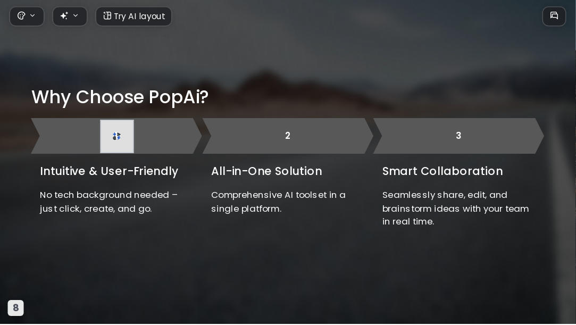The height and width of the screenshot is (325, 576).
Task: Open the AI sparkle tools dropdown
Action: (70, 16)
